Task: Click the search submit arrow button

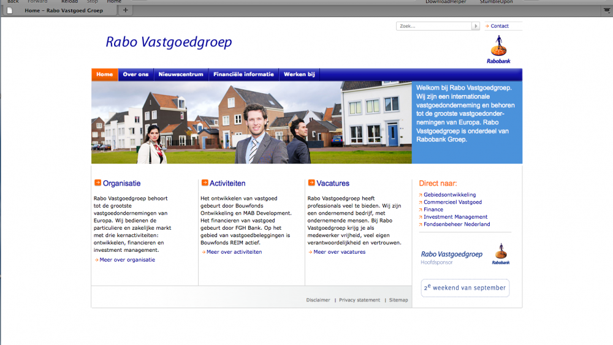Action: 476,26
